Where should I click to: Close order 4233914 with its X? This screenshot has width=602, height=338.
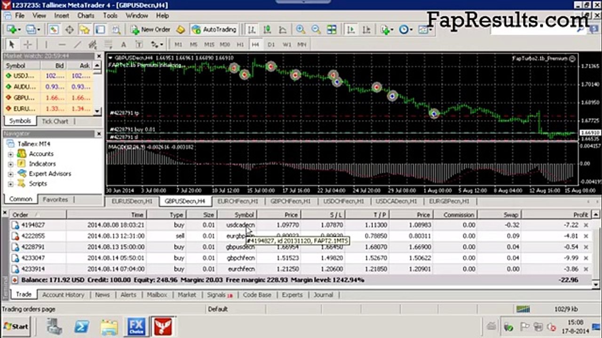click(586, 269)
